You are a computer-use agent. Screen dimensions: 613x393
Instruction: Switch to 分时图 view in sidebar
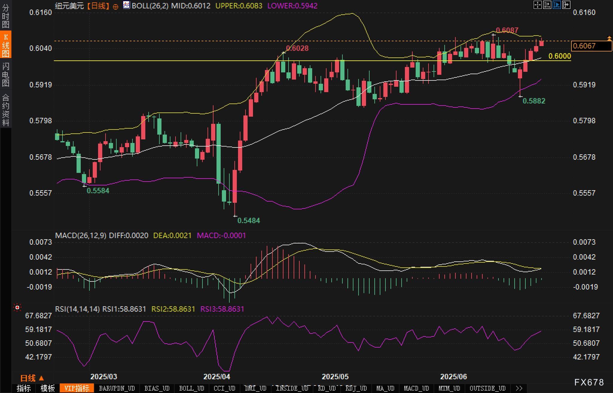pyautogui.click(x=6, y=16)
